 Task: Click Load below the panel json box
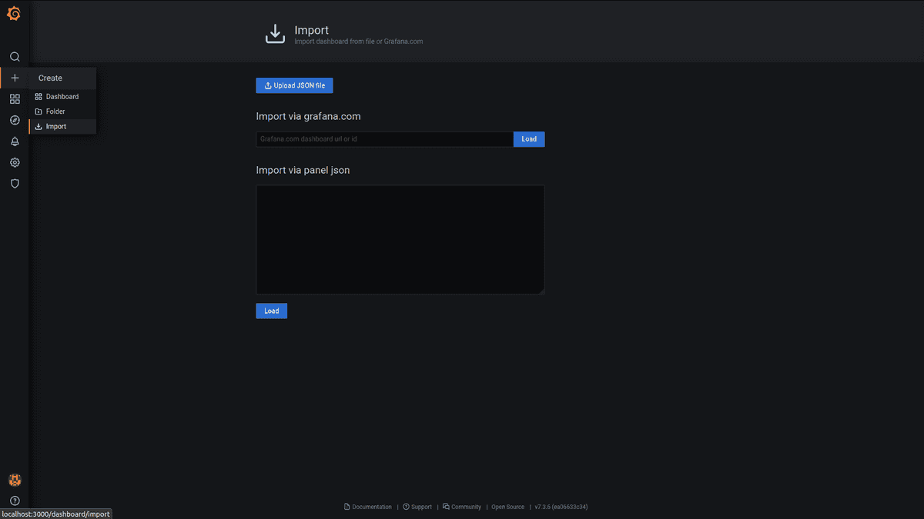(271, 311)
